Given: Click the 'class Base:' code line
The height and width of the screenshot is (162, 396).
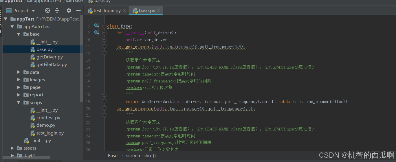Looking at the screenshot, I should tap(120, 26).
